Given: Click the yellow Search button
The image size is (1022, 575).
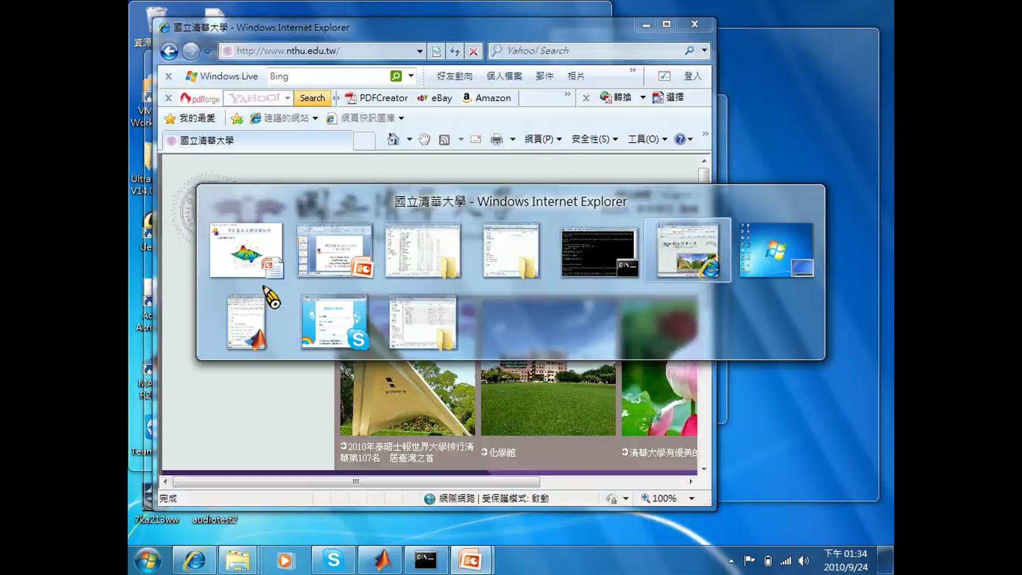Looking at the screenshot, I should 312,98.
